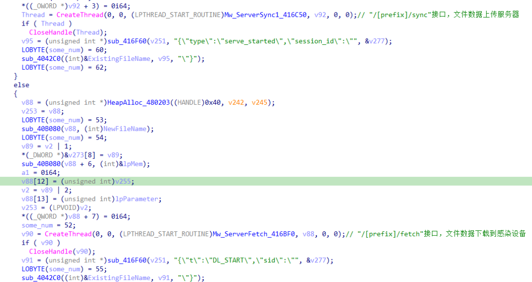Click the lpMem variable reference
Screen dimensions: 532x282
[x=133, y=164]
